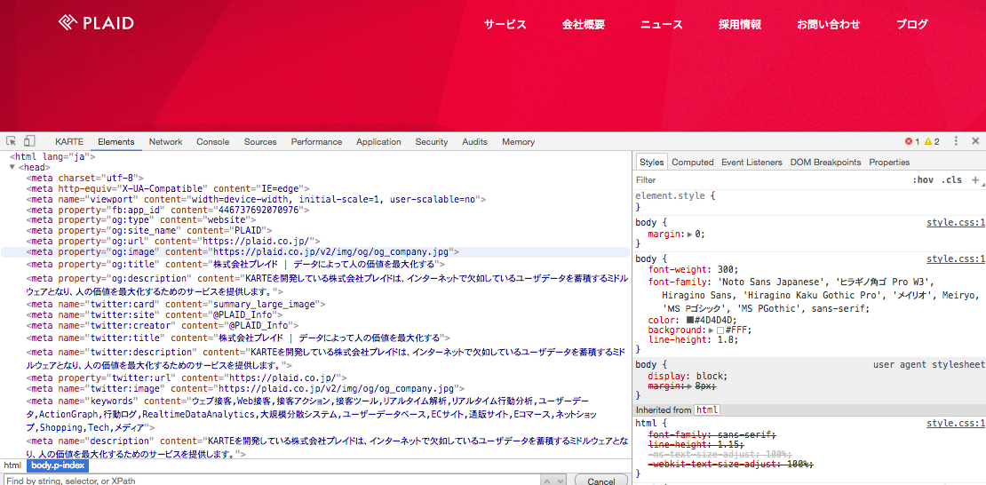Click the yellow warning count indicator
986x485 pixels.
pos(932,142)
